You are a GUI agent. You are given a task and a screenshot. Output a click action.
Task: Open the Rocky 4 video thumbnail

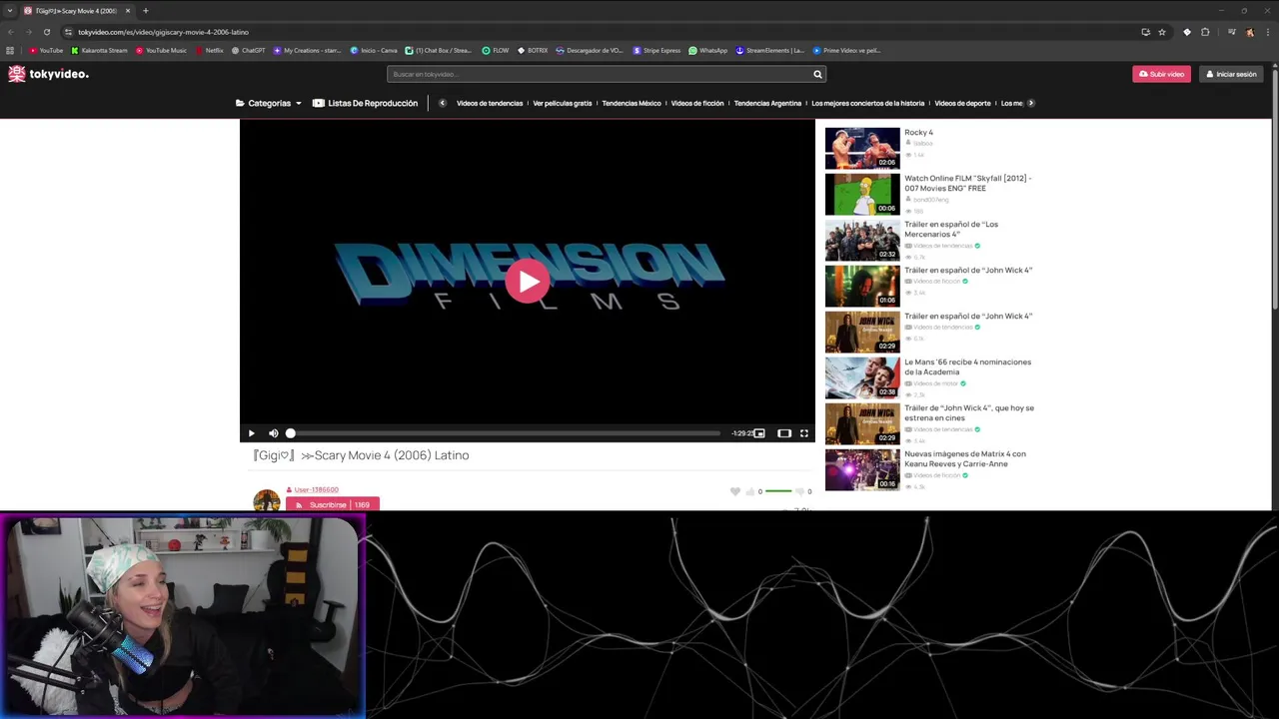[862, 148]
